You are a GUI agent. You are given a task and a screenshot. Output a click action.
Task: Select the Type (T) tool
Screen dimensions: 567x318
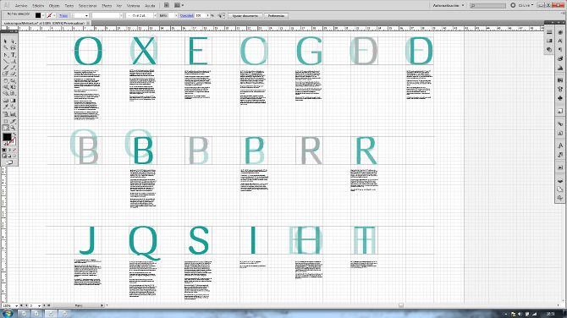[x=13, y=55]
